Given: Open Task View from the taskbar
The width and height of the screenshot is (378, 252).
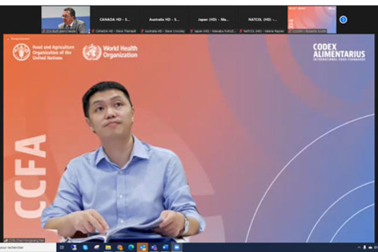Looking at the screenshot, I should 62,248.
